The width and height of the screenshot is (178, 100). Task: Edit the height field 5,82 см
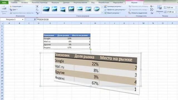(x=171, y=7)
